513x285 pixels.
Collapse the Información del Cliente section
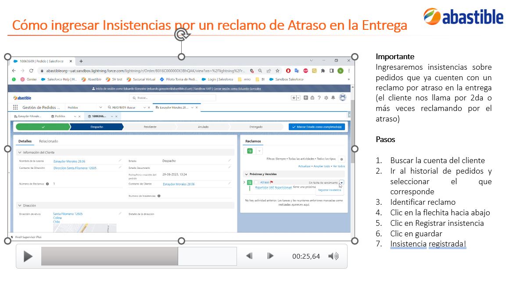pyautogui.click(x=20, y=152)
